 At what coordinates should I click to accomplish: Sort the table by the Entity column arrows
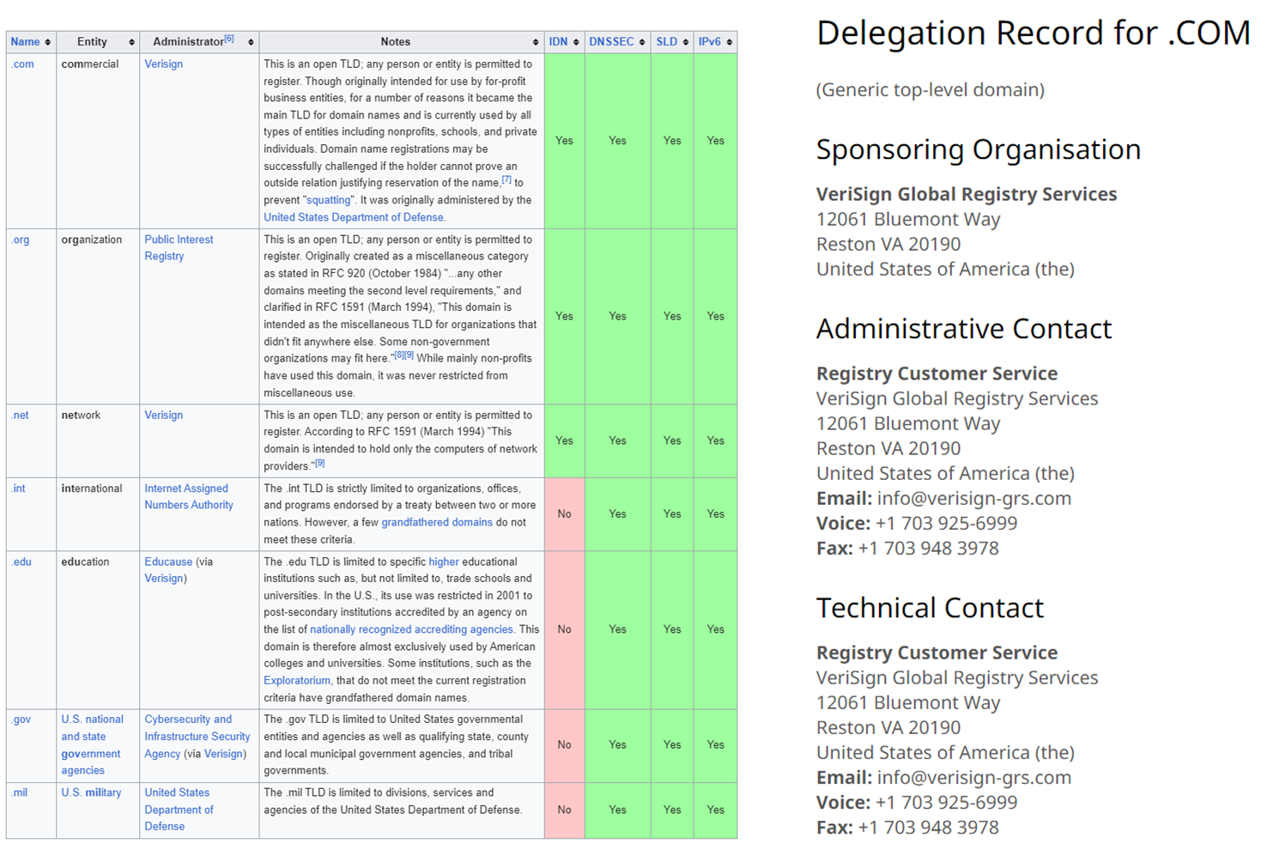pyautogui.click(x=131, y=42)
